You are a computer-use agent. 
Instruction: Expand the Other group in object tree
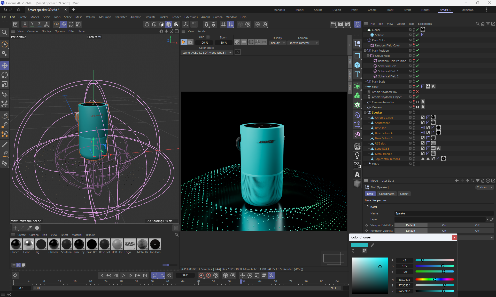[x=365, y=164]
